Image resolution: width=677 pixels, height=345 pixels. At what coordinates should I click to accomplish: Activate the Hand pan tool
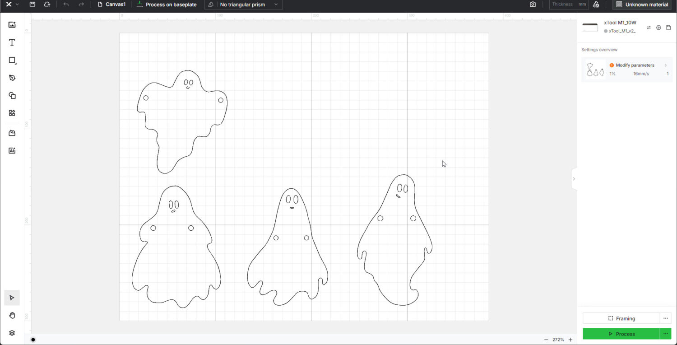tap(12, 315)
